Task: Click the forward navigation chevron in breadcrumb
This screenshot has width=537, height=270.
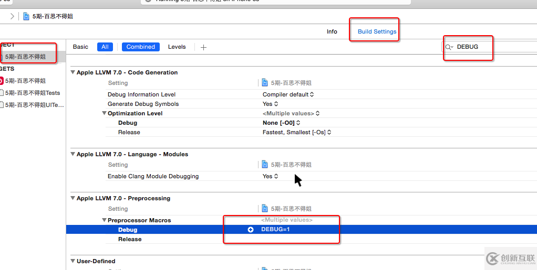Action: [13, 16]
